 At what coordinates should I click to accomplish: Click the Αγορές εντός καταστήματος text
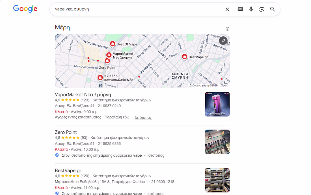click(x=78, y=117)
